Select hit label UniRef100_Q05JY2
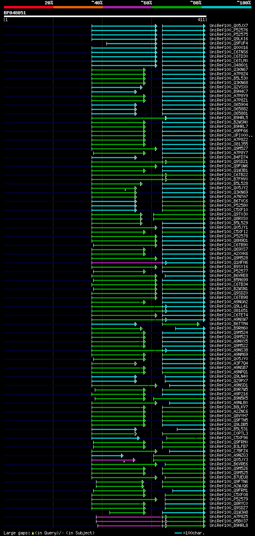This screenshot has width=255, height=536. click(229, 188)
